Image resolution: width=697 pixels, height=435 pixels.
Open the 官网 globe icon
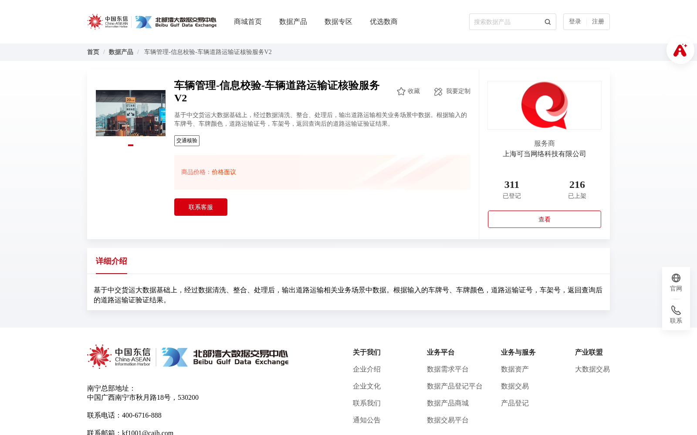(676, 278)
